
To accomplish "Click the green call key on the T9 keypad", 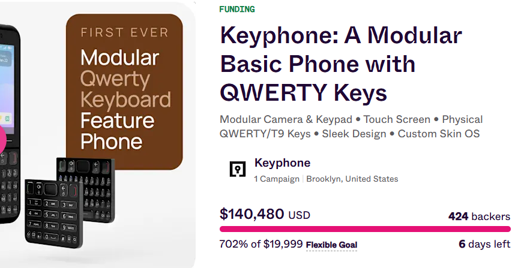I will tap(30, 188).
